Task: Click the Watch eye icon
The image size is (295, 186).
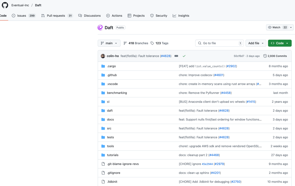Action: (270, 27)
